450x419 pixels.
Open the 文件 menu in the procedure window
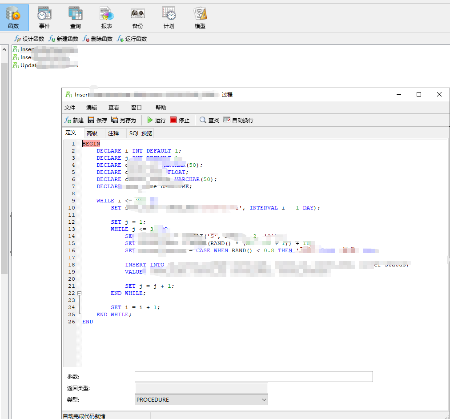click(70, 107)
